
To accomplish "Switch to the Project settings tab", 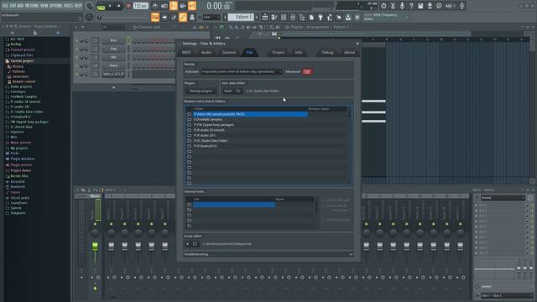I will [x=278, y=52].
